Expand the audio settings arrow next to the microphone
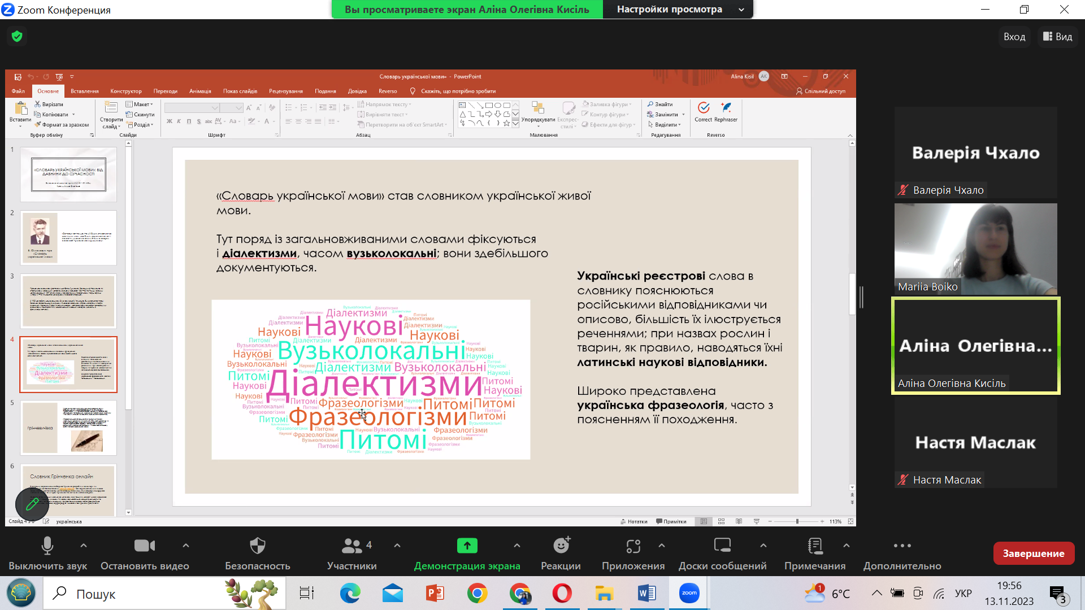This screenshot has height=610, width=1085. [84, 546]
